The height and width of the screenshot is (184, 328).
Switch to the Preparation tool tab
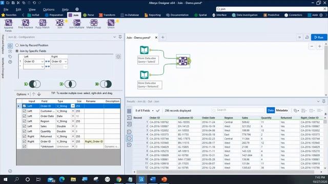[x=54, y=15]
